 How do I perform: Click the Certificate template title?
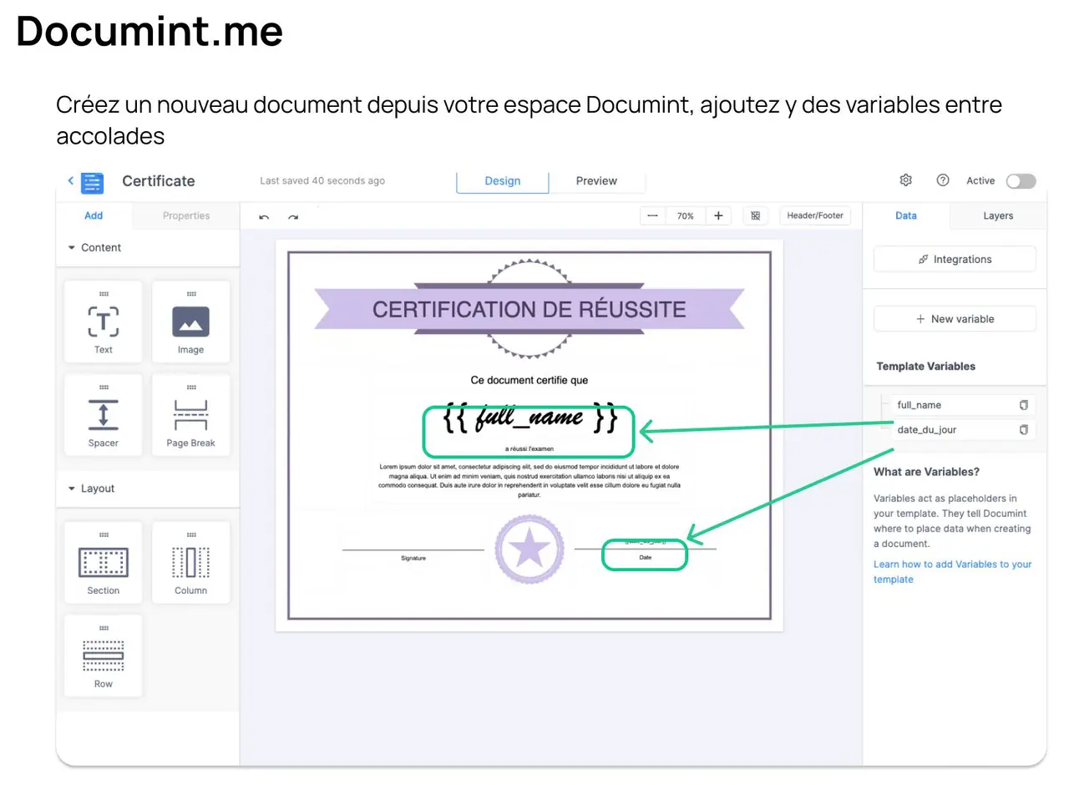click(x=159, y=181)
